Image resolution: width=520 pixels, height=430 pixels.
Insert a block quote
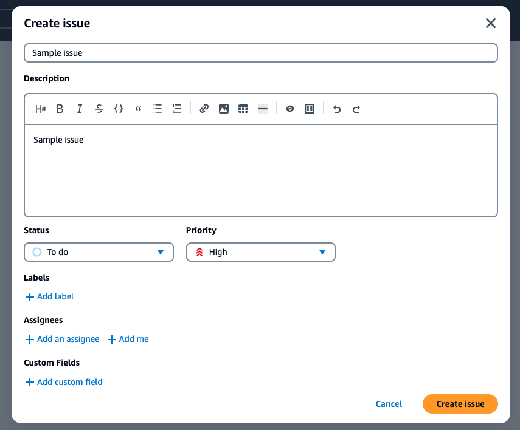coord(138,109)
